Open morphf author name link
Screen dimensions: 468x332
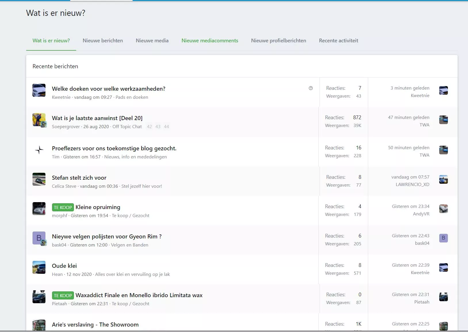(60, 216)
